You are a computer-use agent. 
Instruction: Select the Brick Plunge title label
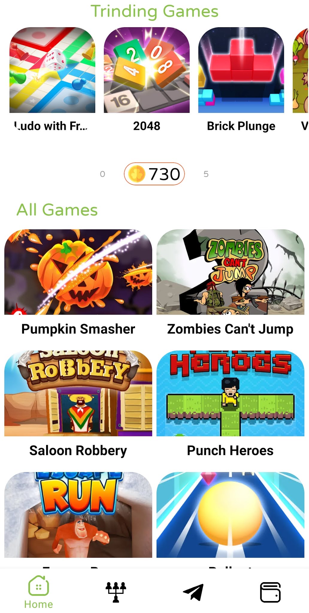(x=241, y=126)
